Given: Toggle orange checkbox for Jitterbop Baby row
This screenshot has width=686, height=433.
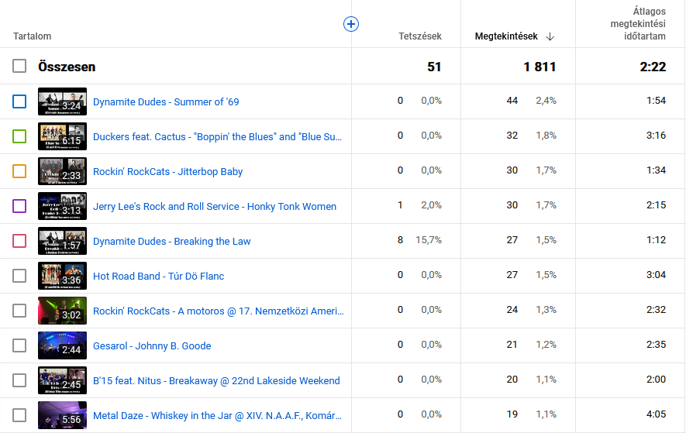Looking at the screenshot, I should tap(19, 171).
